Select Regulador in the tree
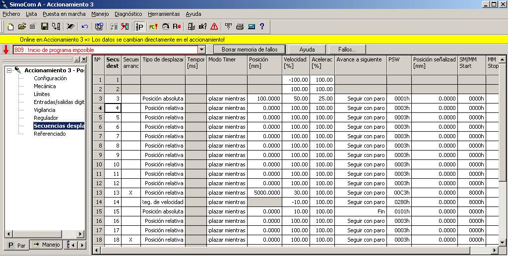 tap(46, 118)
